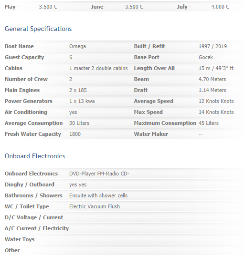The height and width of the screenshot is (256, 245).
Task: Select the July 4.000 € price
Action: (x=220, y=7)
